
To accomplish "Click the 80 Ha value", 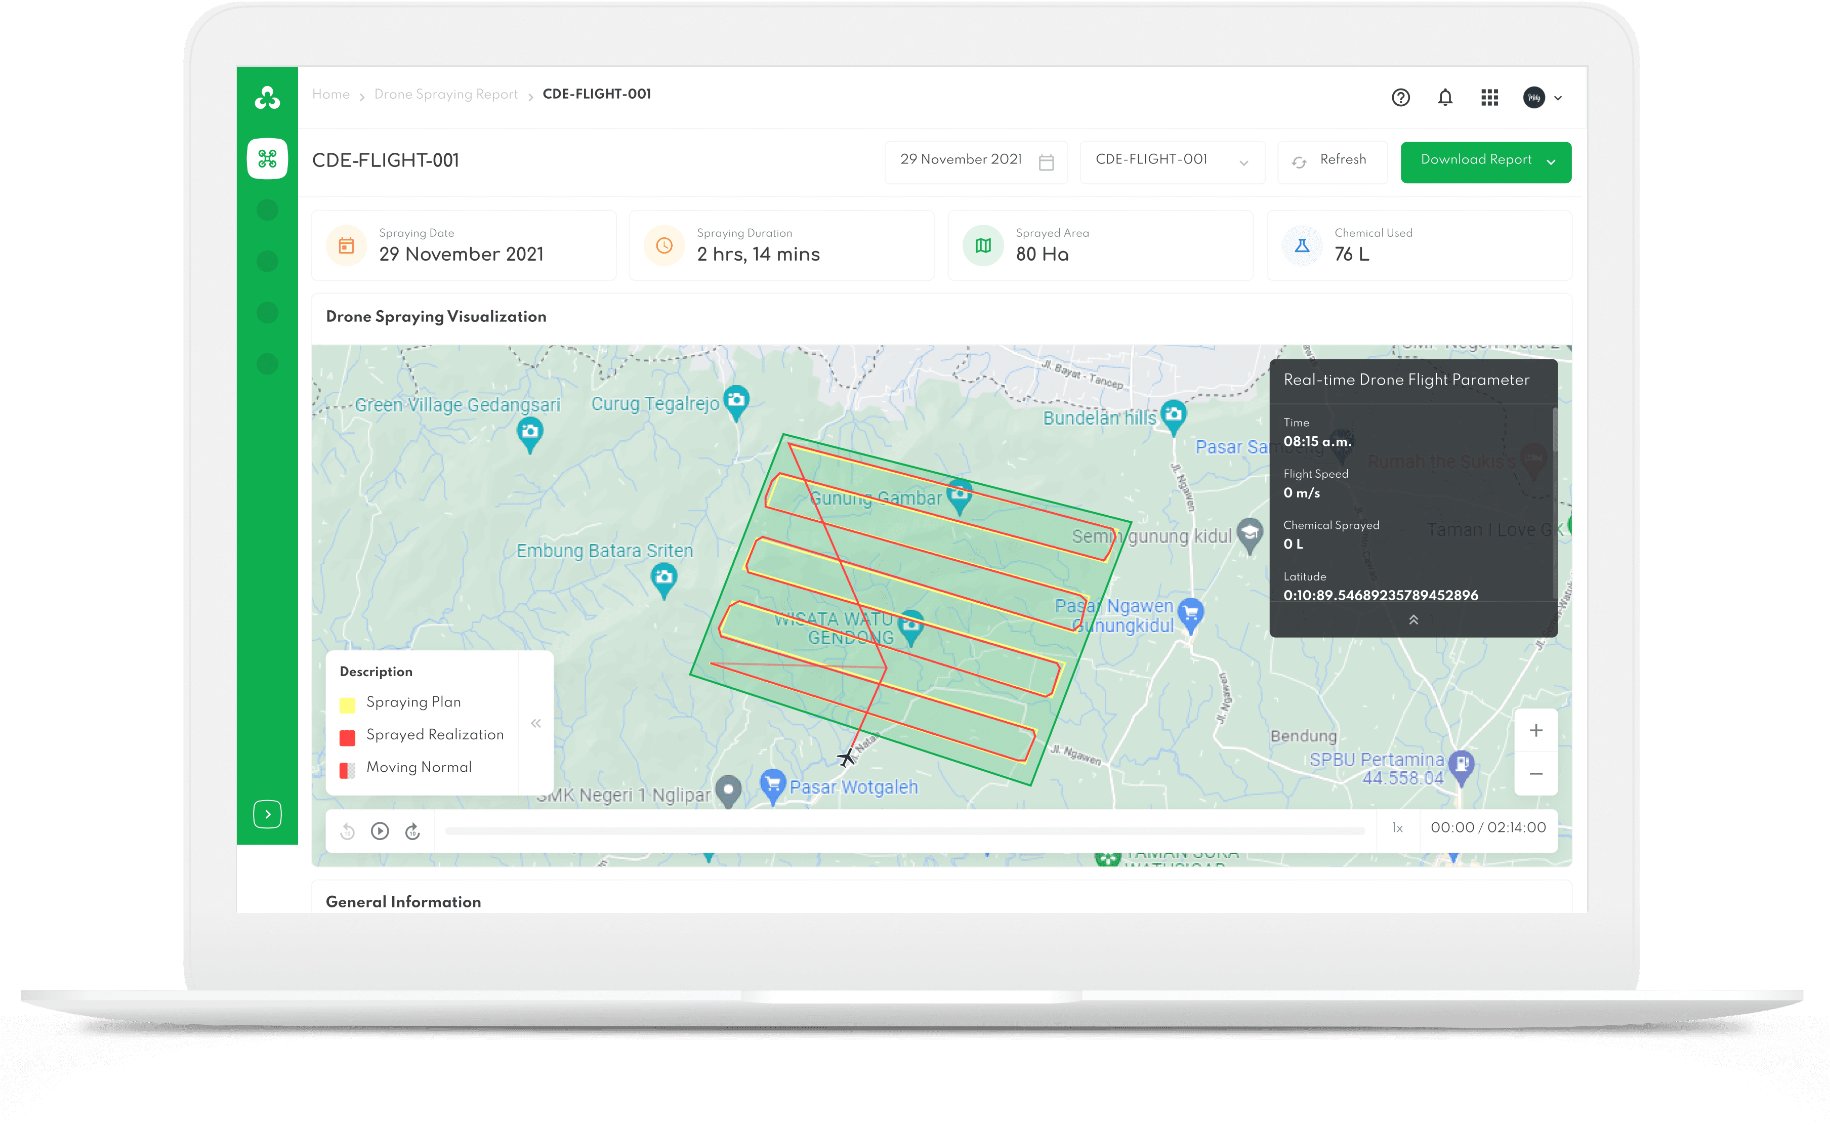I will pos(1042,255).
